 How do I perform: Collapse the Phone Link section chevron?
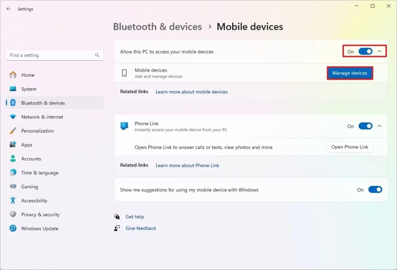click(x=380, y=126)
